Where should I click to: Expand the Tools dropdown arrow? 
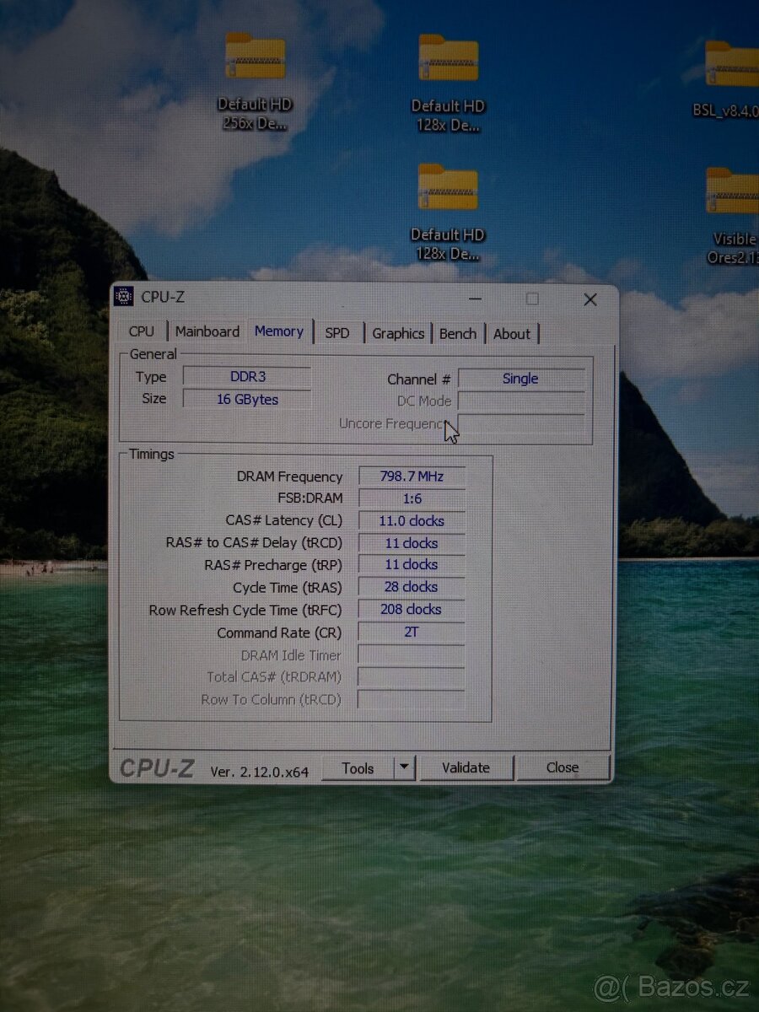click(x=405, y=768)
